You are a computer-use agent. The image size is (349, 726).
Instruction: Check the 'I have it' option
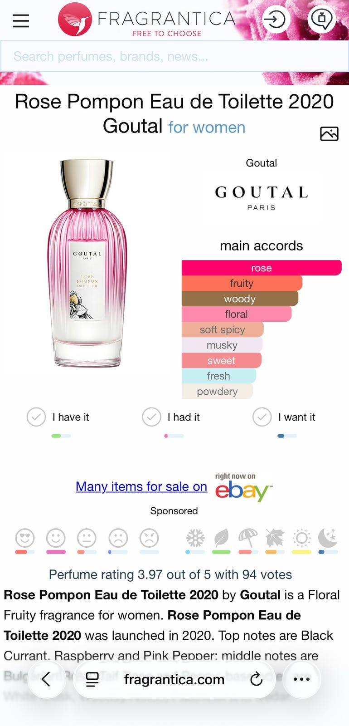click(x=36, y=417)
